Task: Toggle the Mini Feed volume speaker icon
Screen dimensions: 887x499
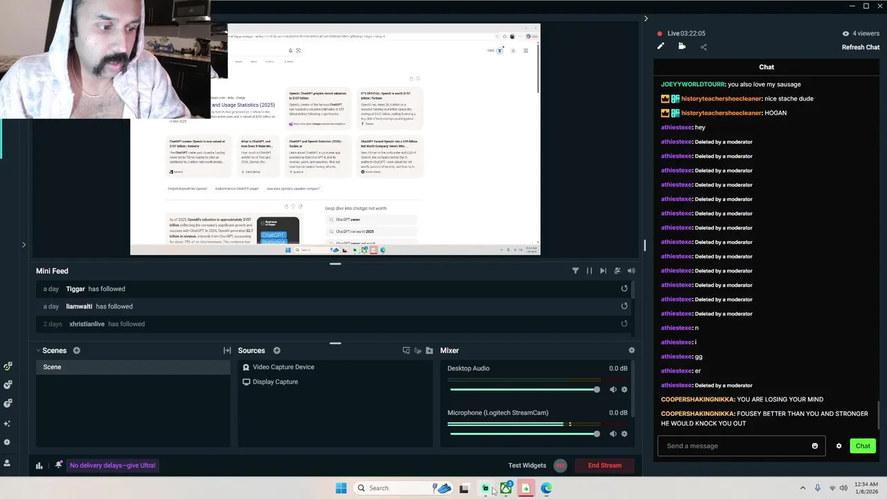Action: coord(631,271)
